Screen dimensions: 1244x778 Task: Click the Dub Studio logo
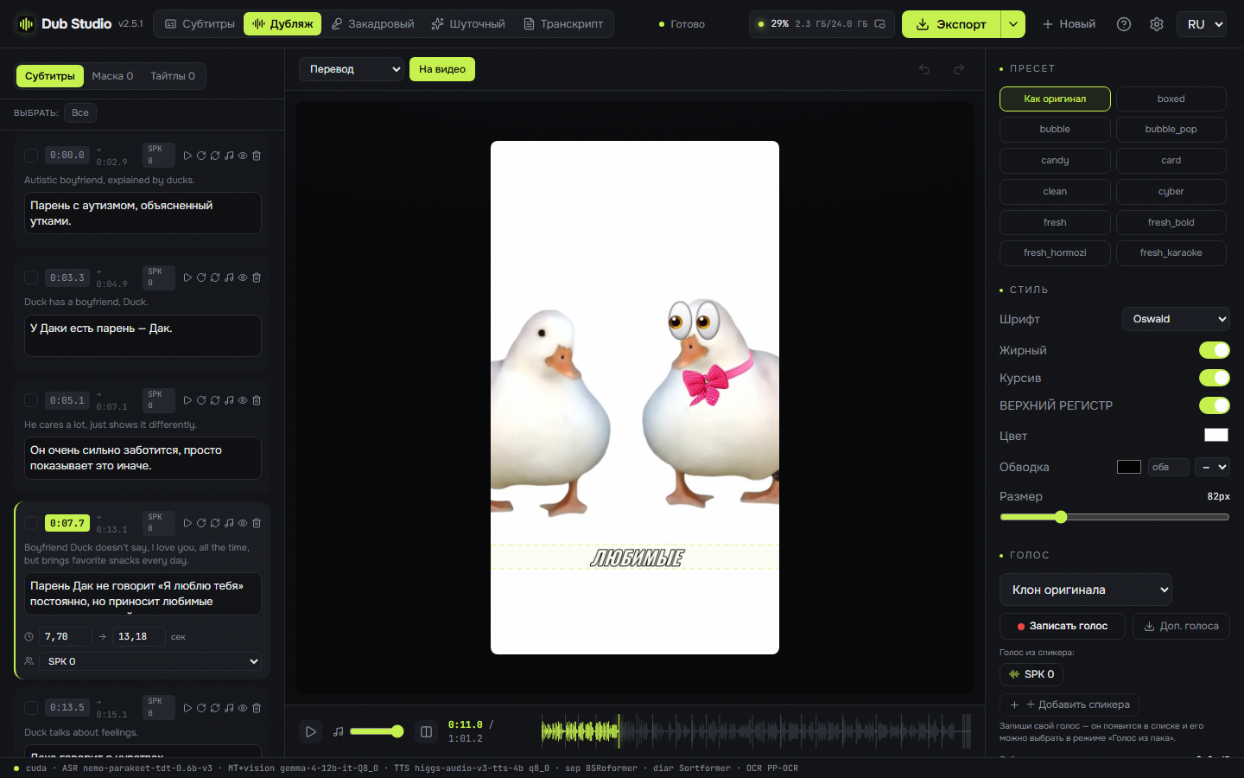[26, 24]
